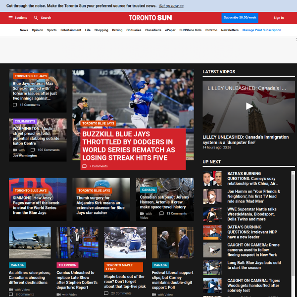Image resolution: width=297 pixels, height=297 pixels.
Task: Click Subscribe $0.50/week button
Action: pos(240,18)
